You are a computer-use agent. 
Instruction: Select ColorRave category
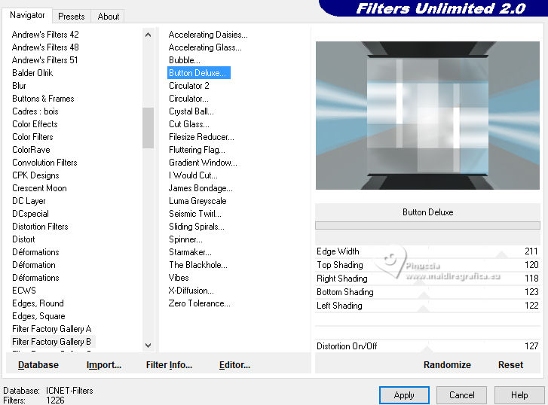pyautogui.click(x=31, y=150)
